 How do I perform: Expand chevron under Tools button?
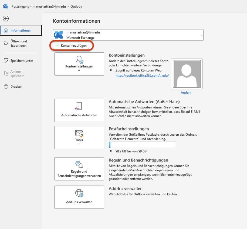pos(79,144)
